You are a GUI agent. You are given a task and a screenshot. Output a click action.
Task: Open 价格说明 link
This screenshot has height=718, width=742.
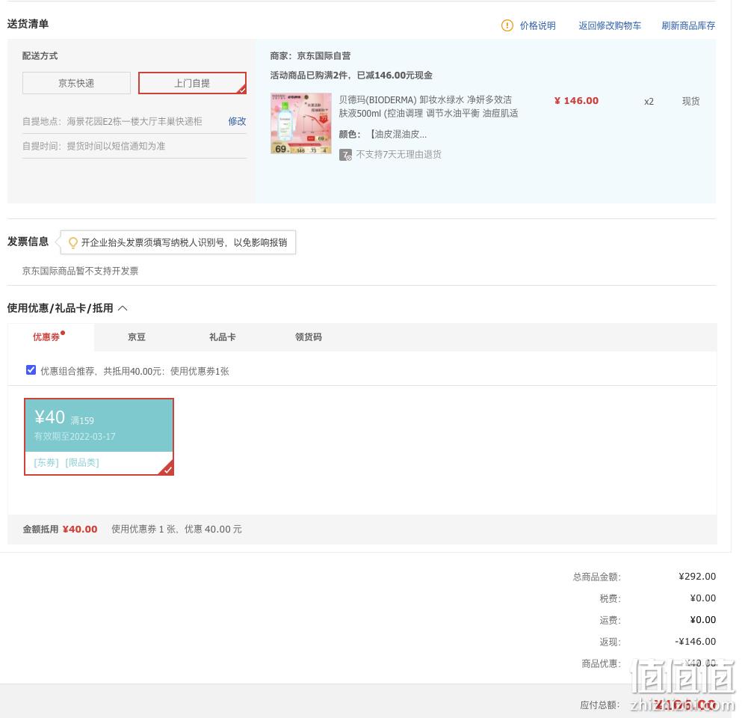click(537, 25)
